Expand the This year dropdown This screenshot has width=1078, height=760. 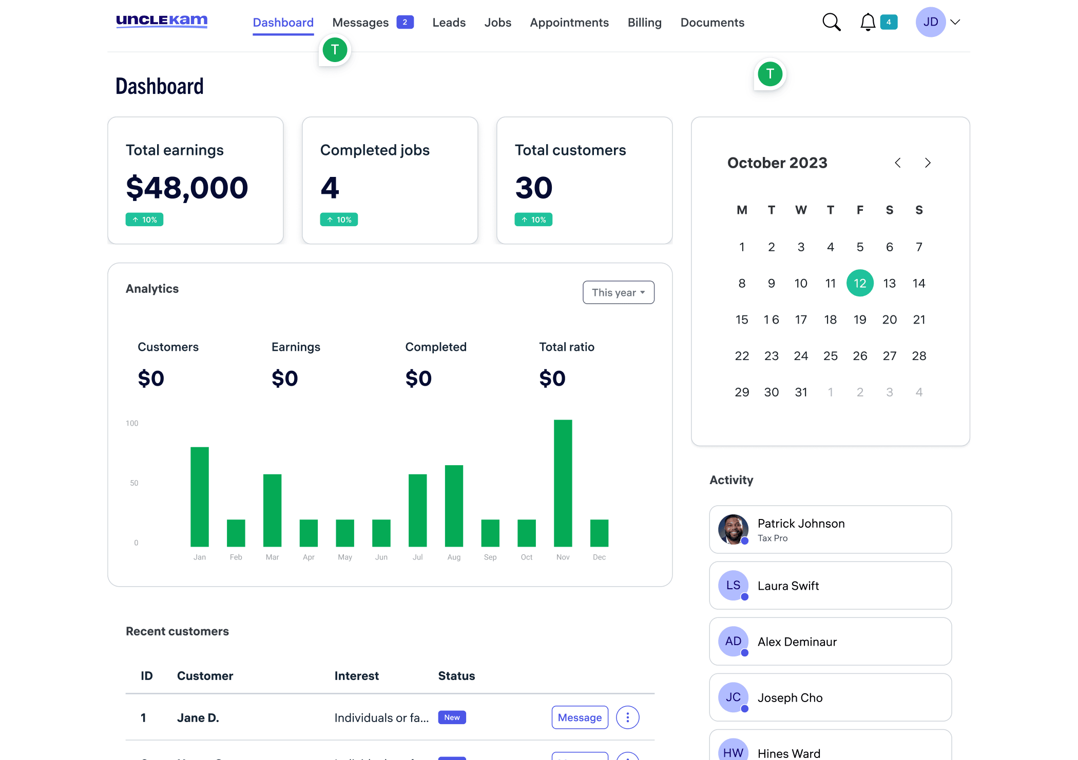(618, 292)
